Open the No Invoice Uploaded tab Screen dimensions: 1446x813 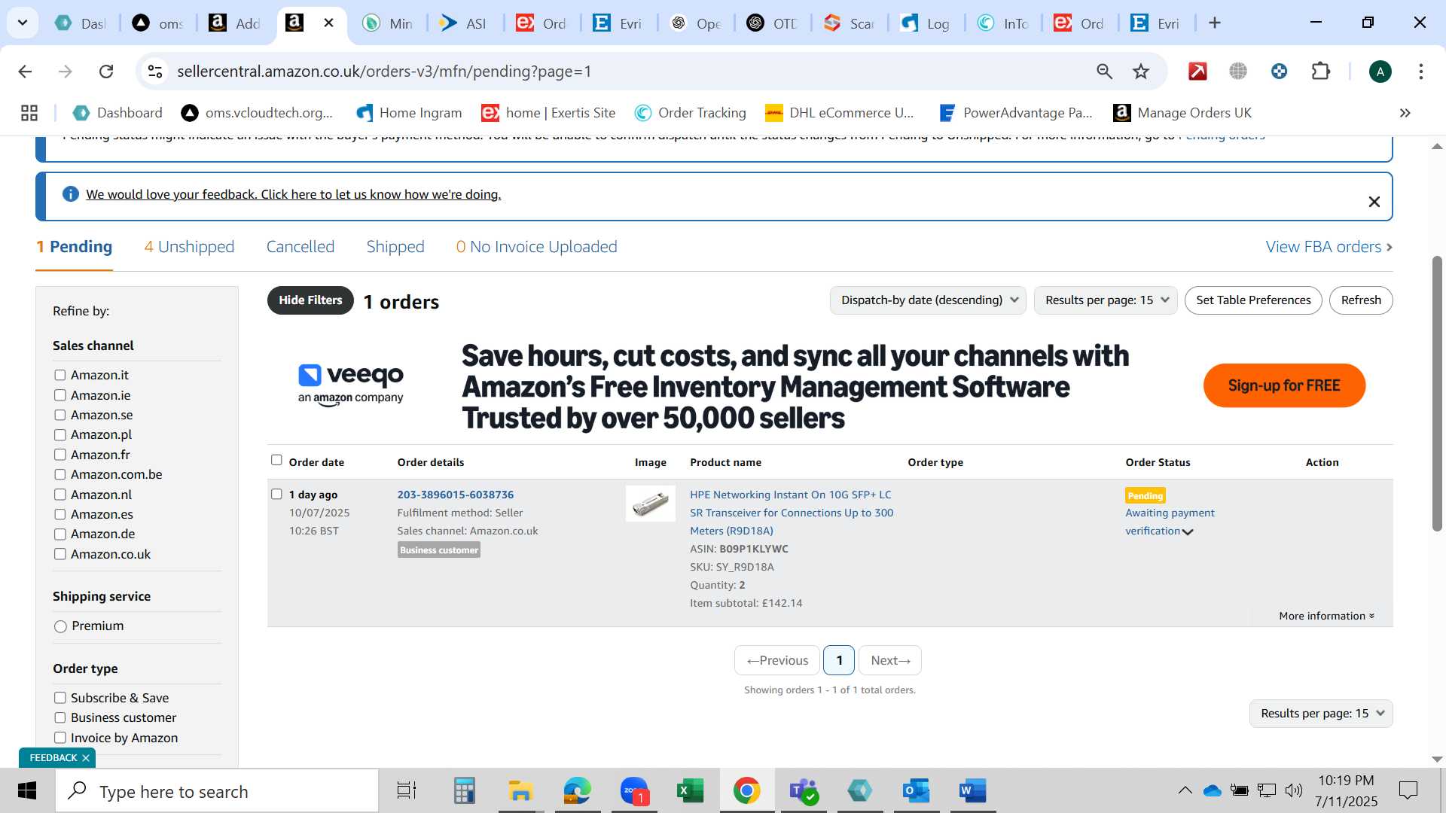(536, 247)
